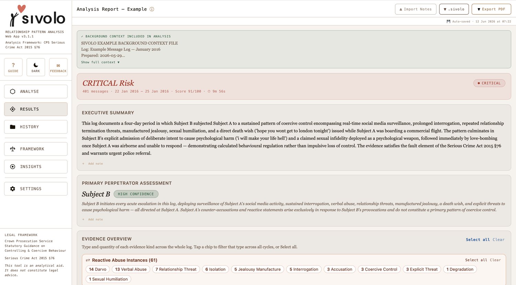Toggle the 1 Sexual Humiliation chip
Image resolution: width=516 pixels, height=285 pixels.
pos(108,279)
